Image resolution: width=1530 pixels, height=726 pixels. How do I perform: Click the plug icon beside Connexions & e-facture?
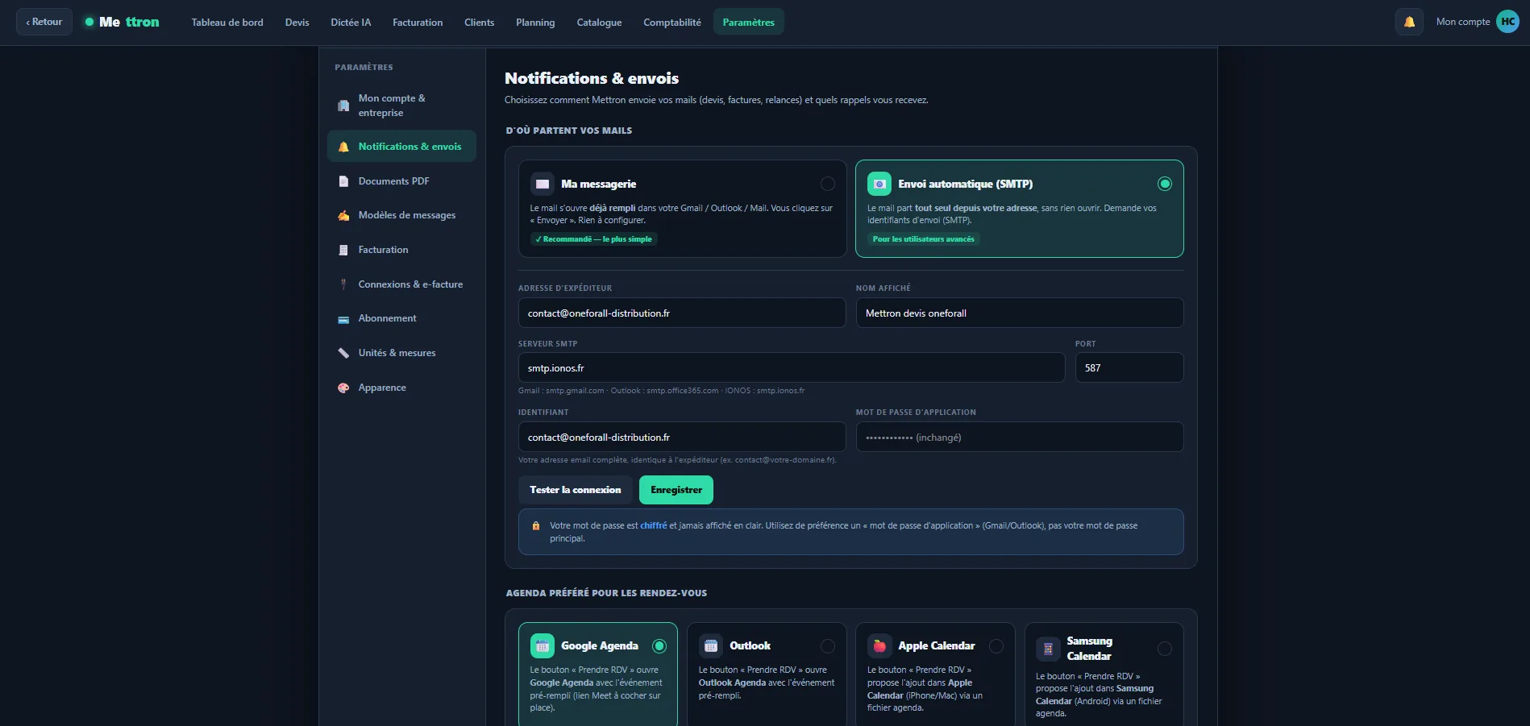pos(343,284)
